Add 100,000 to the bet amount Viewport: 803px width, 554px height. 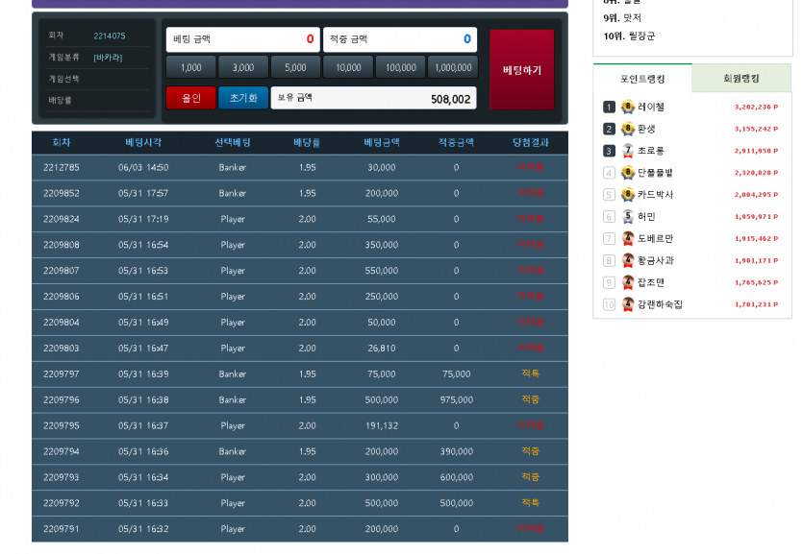[x=400, y=67]
